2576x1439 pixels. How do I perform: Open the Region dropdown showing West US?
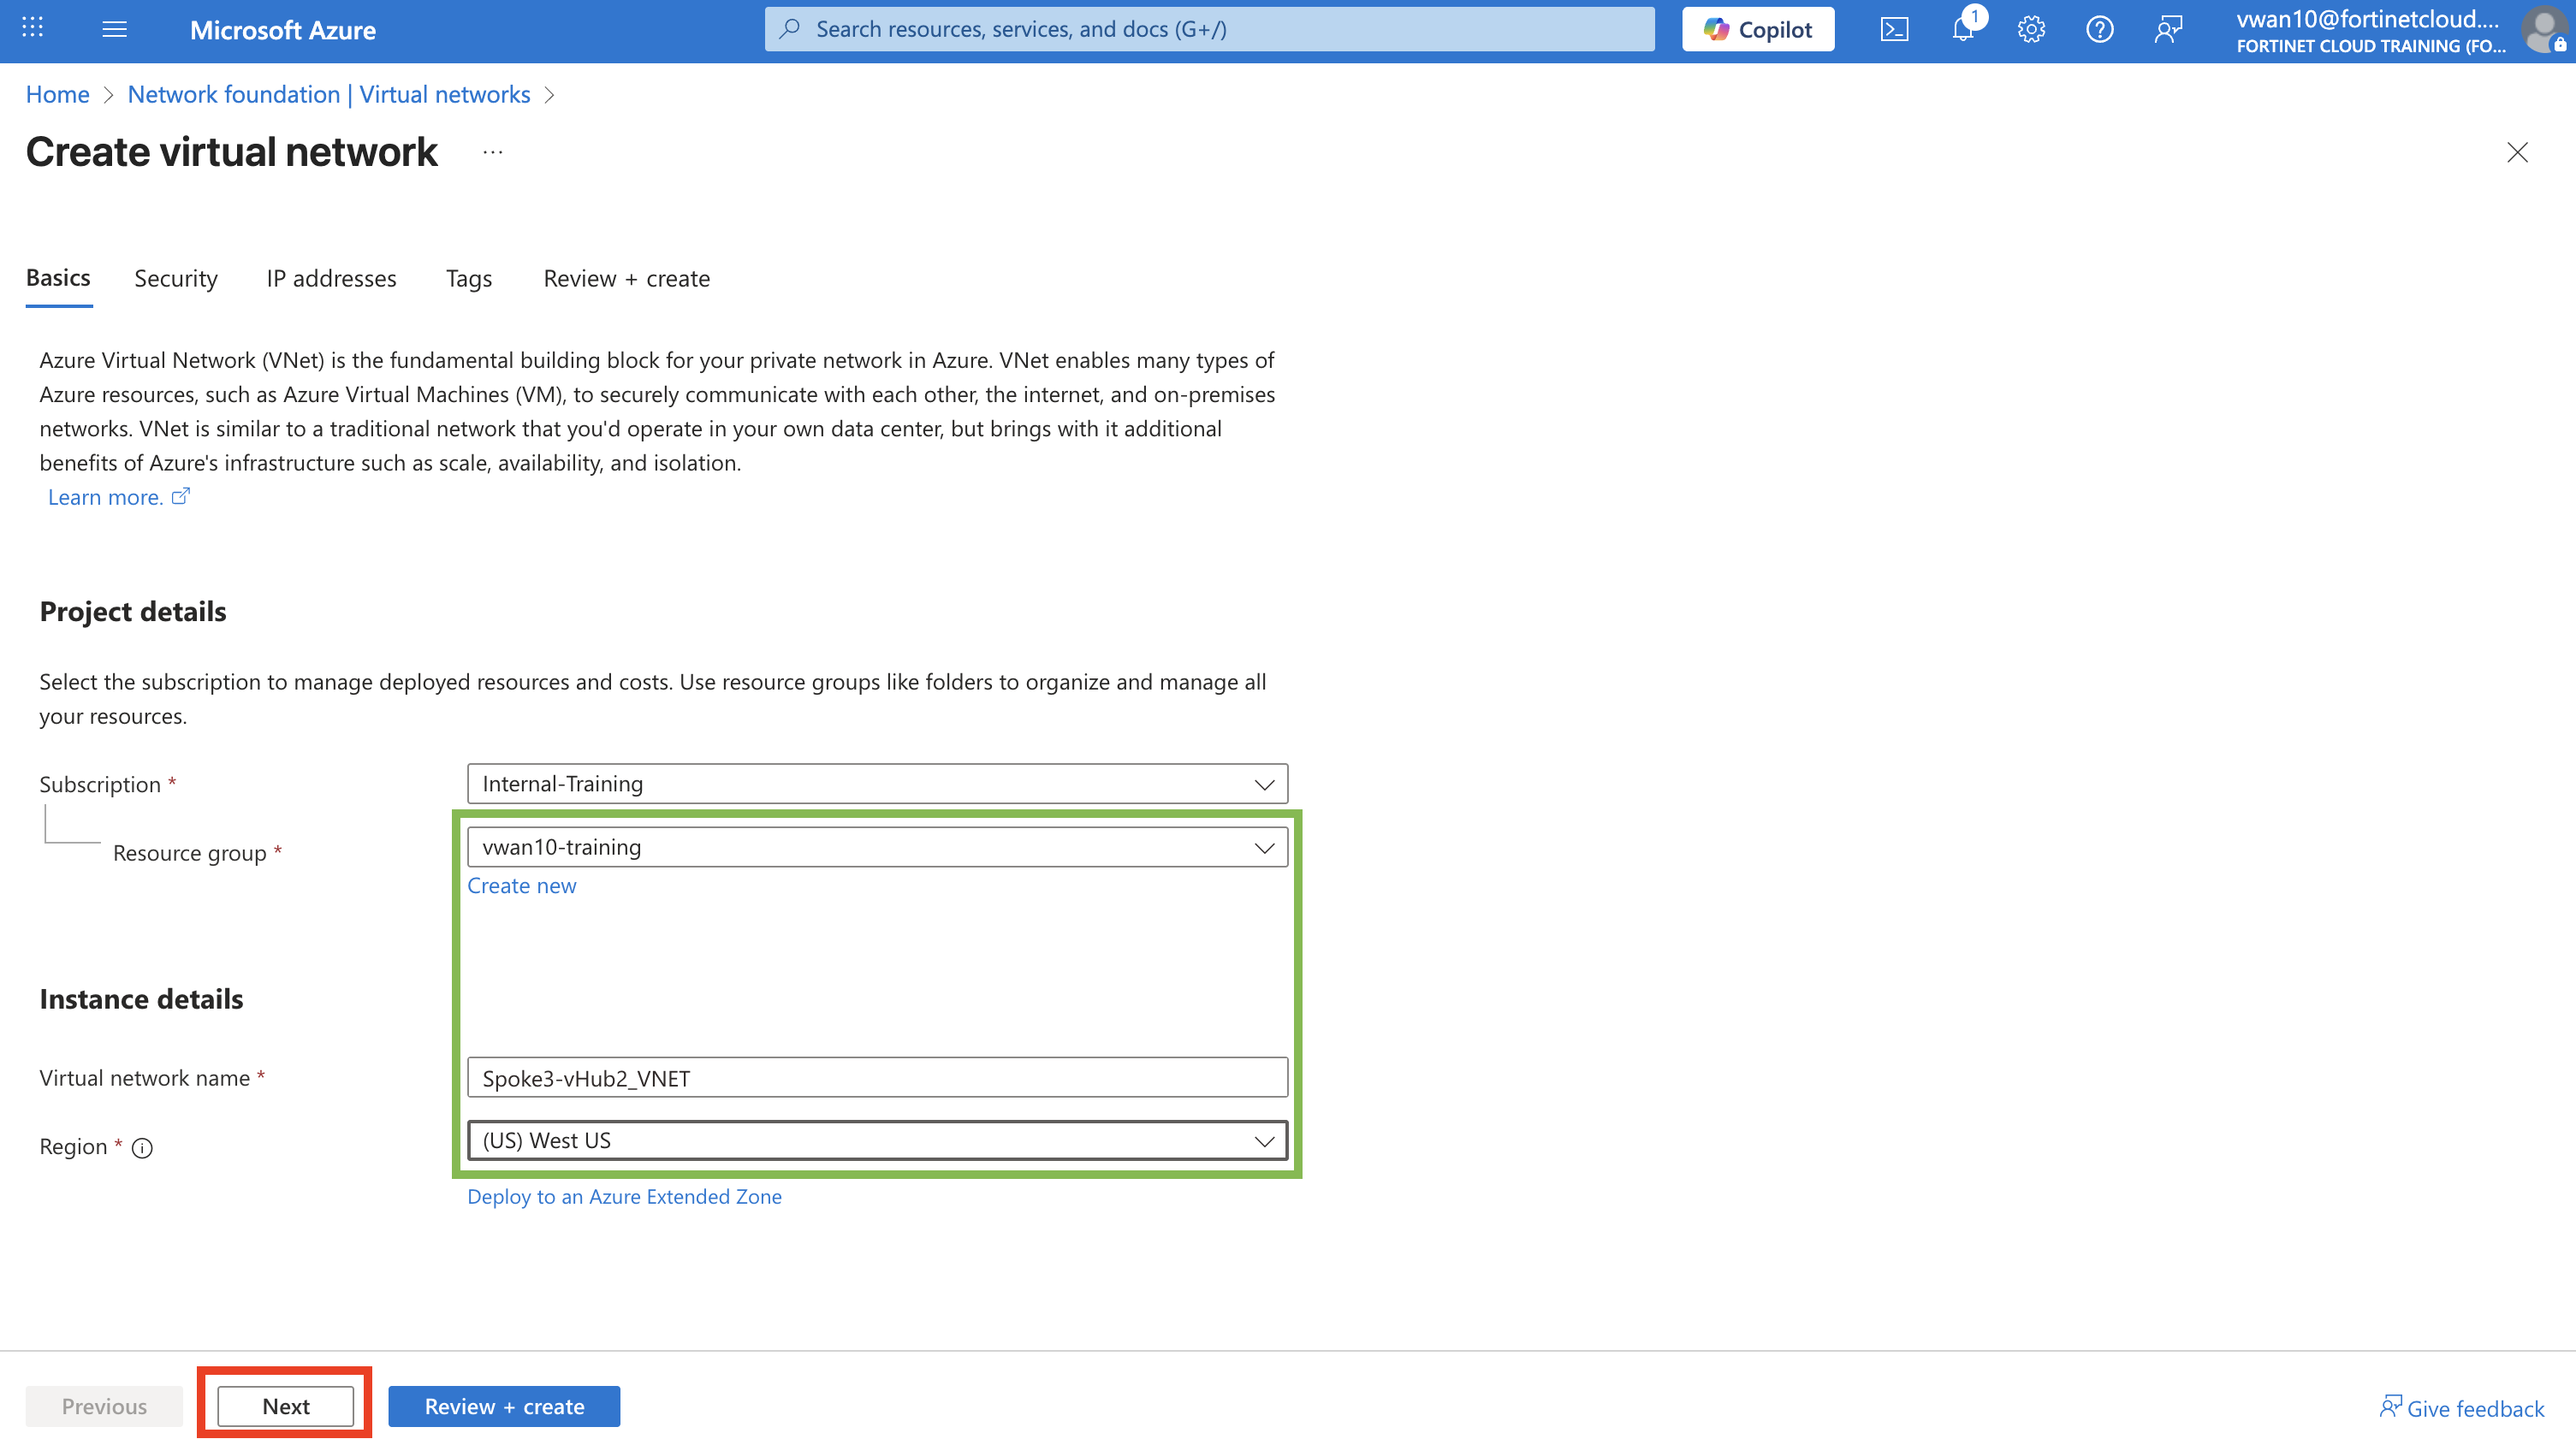pos(877,1140)
